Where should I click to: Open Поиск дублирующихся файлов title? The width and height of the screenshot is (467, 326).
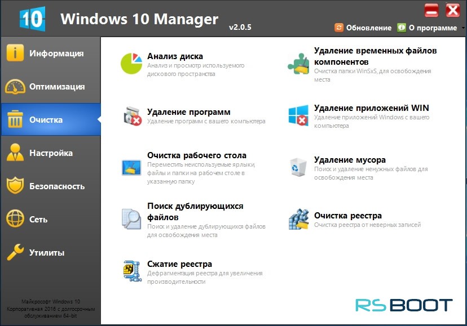point(195,212)
